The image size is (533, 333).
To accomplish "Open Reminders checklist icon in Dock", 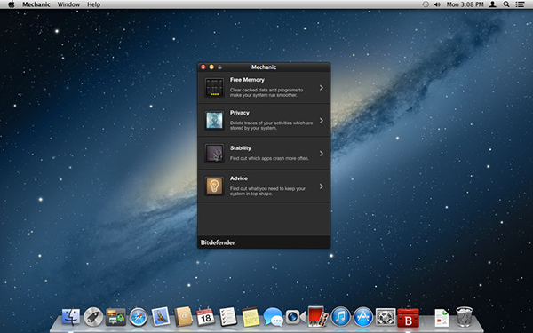I will coord(227,317).
